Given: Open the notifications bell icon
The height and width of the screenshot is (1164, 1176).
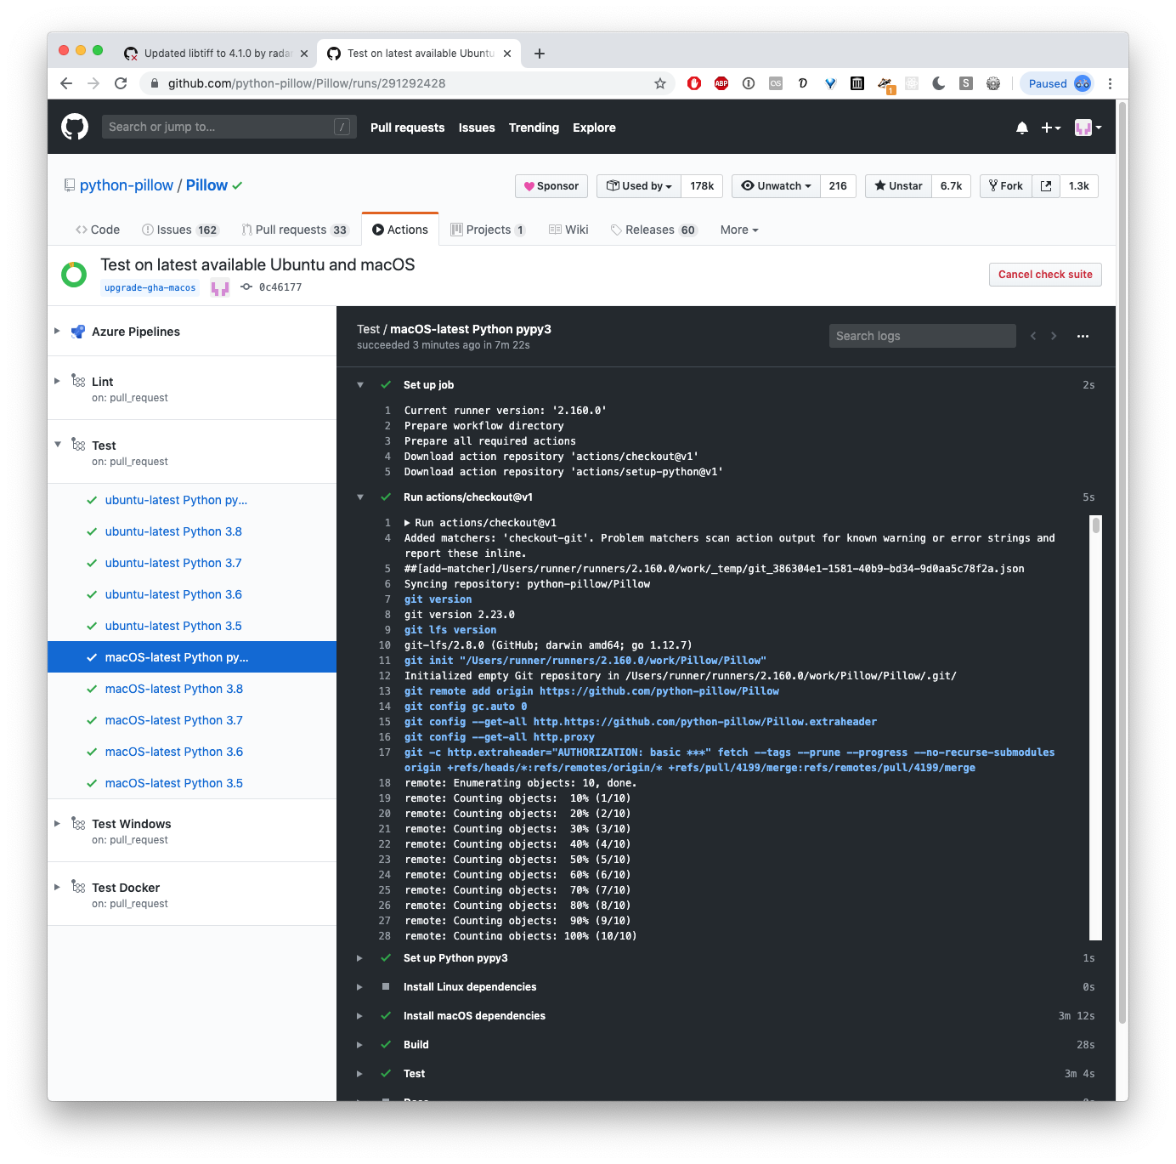Looking at the screenshot, I should (1022, 128).
